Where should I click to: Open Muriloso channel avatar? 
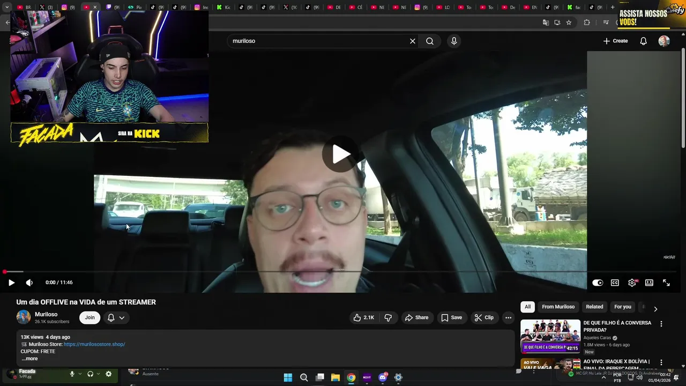pos(24,317)
